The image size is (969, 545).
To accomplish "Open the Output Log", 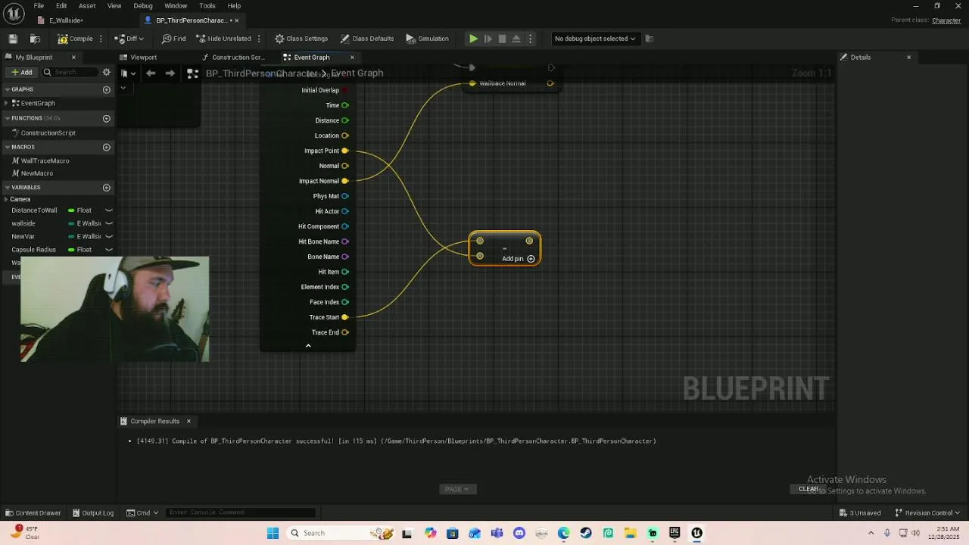I will [x=92, y=513].
